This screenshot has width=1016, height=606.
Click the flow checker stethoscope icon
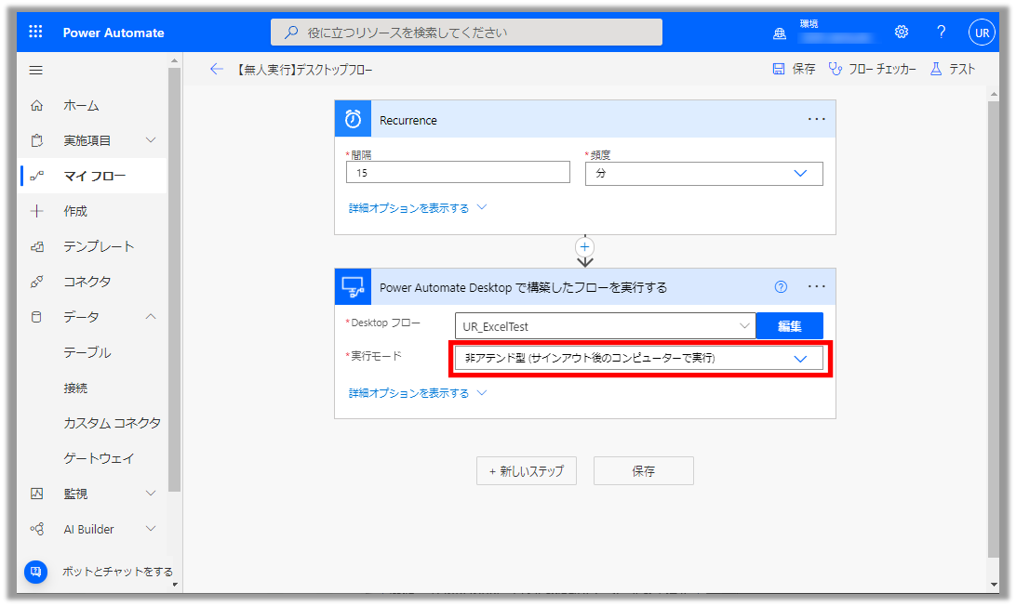pyautogui.click(x=836, y=69)
